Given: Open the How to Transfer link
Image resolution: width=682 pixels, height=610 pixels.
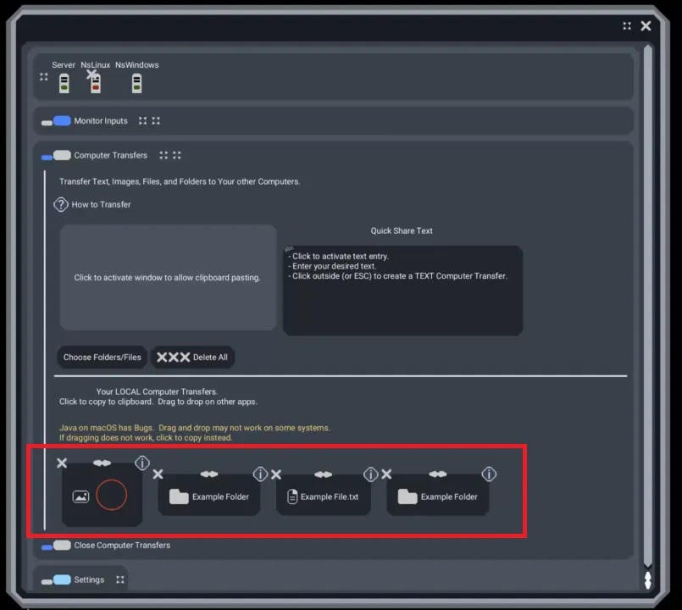Looking at the screenshot, I should point(101,204).
